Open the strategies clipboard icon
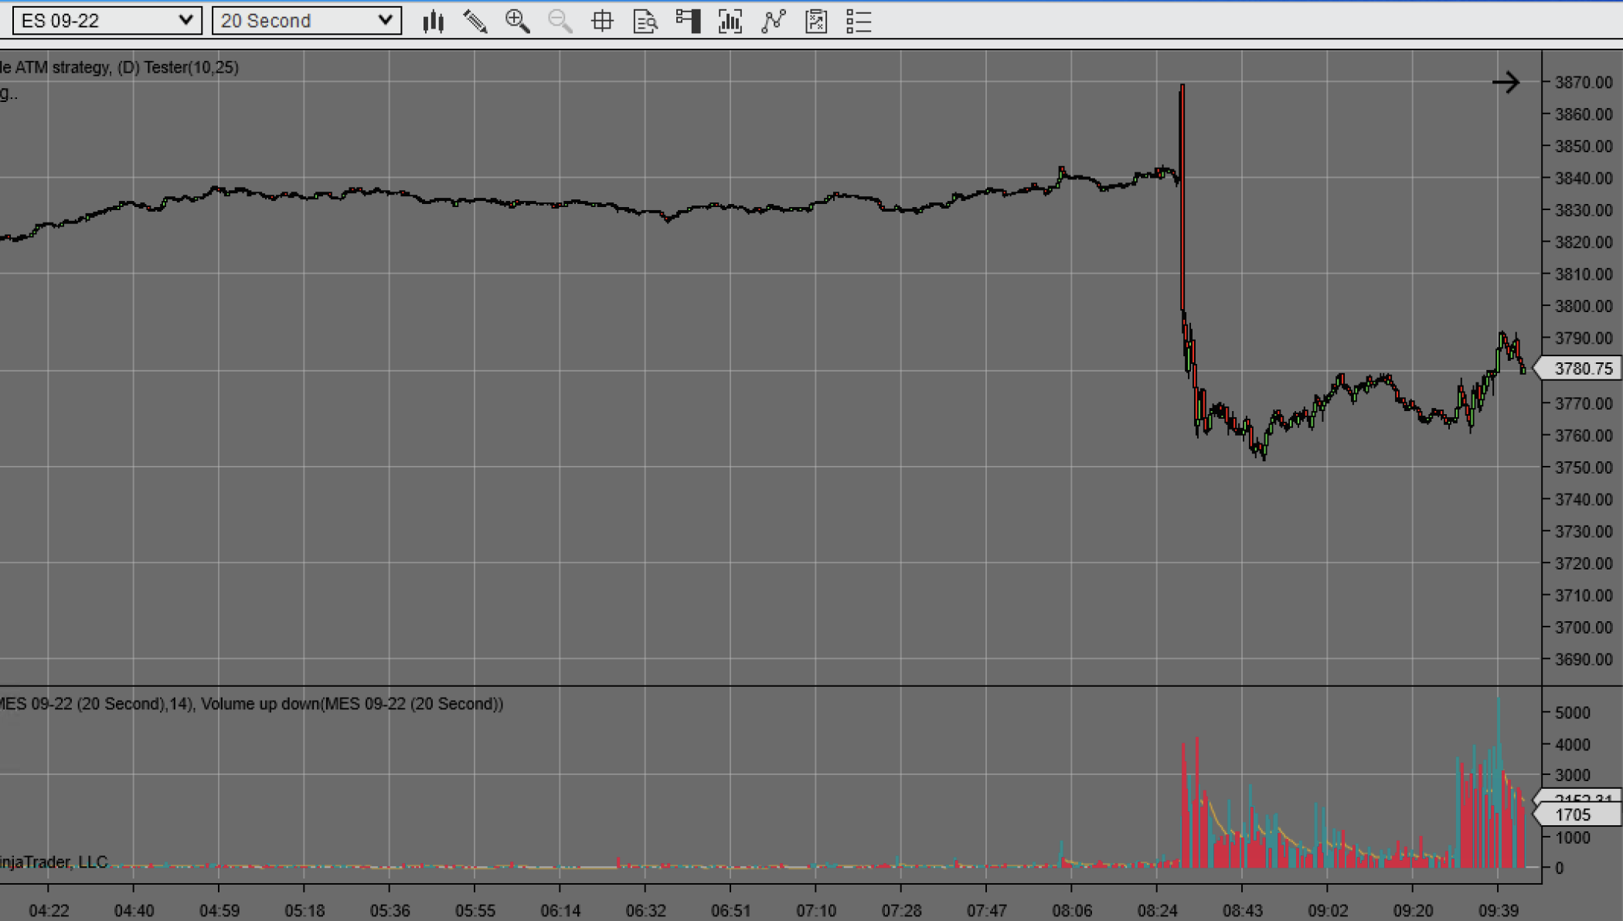Screen dimensions: 1623x921 [x=816, y=22]
